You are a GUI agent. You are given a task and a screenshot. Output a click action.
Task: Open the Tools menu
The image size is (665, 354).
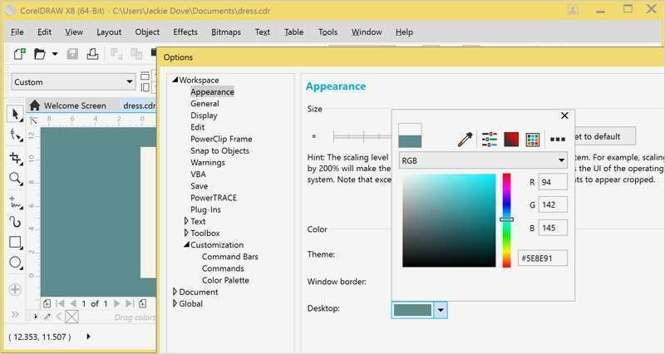pyautogui.click(x=328, y=32)
